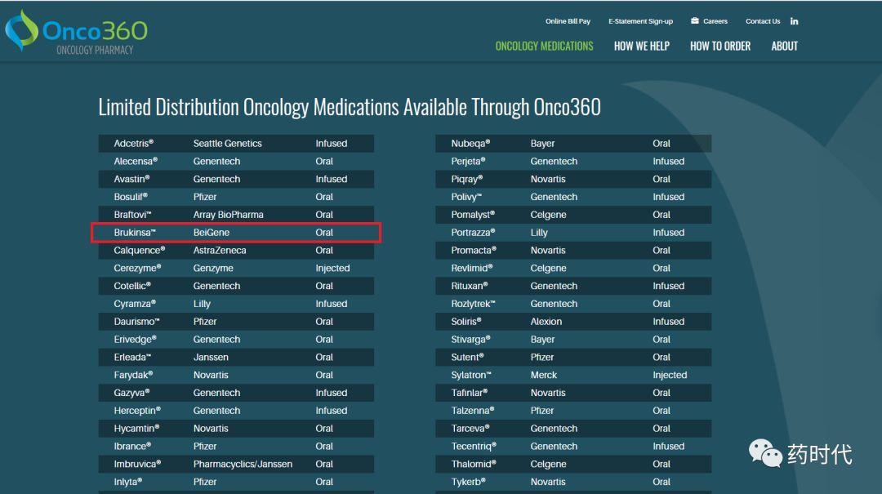Click the Soliris medication name
Screen dimensions: 882x494
[465, 322]
